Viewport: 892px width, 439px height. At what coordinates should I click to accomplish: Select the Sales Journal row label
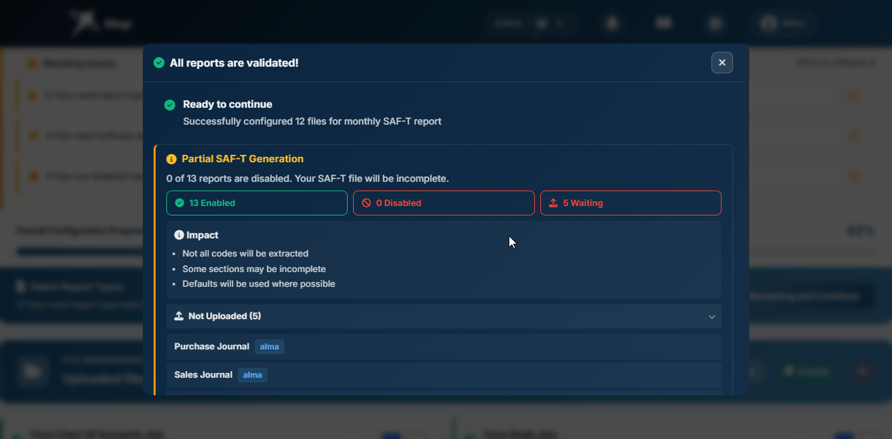pos(203,375)
